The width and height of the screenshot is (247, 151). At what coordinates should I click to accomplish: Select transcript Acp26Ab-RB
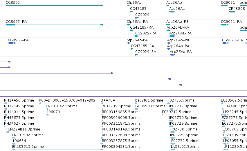[x=168, y=25]
